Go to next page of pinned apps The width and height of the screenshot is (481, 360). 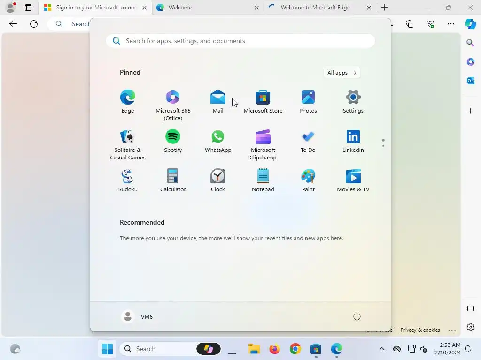[383, 146]
